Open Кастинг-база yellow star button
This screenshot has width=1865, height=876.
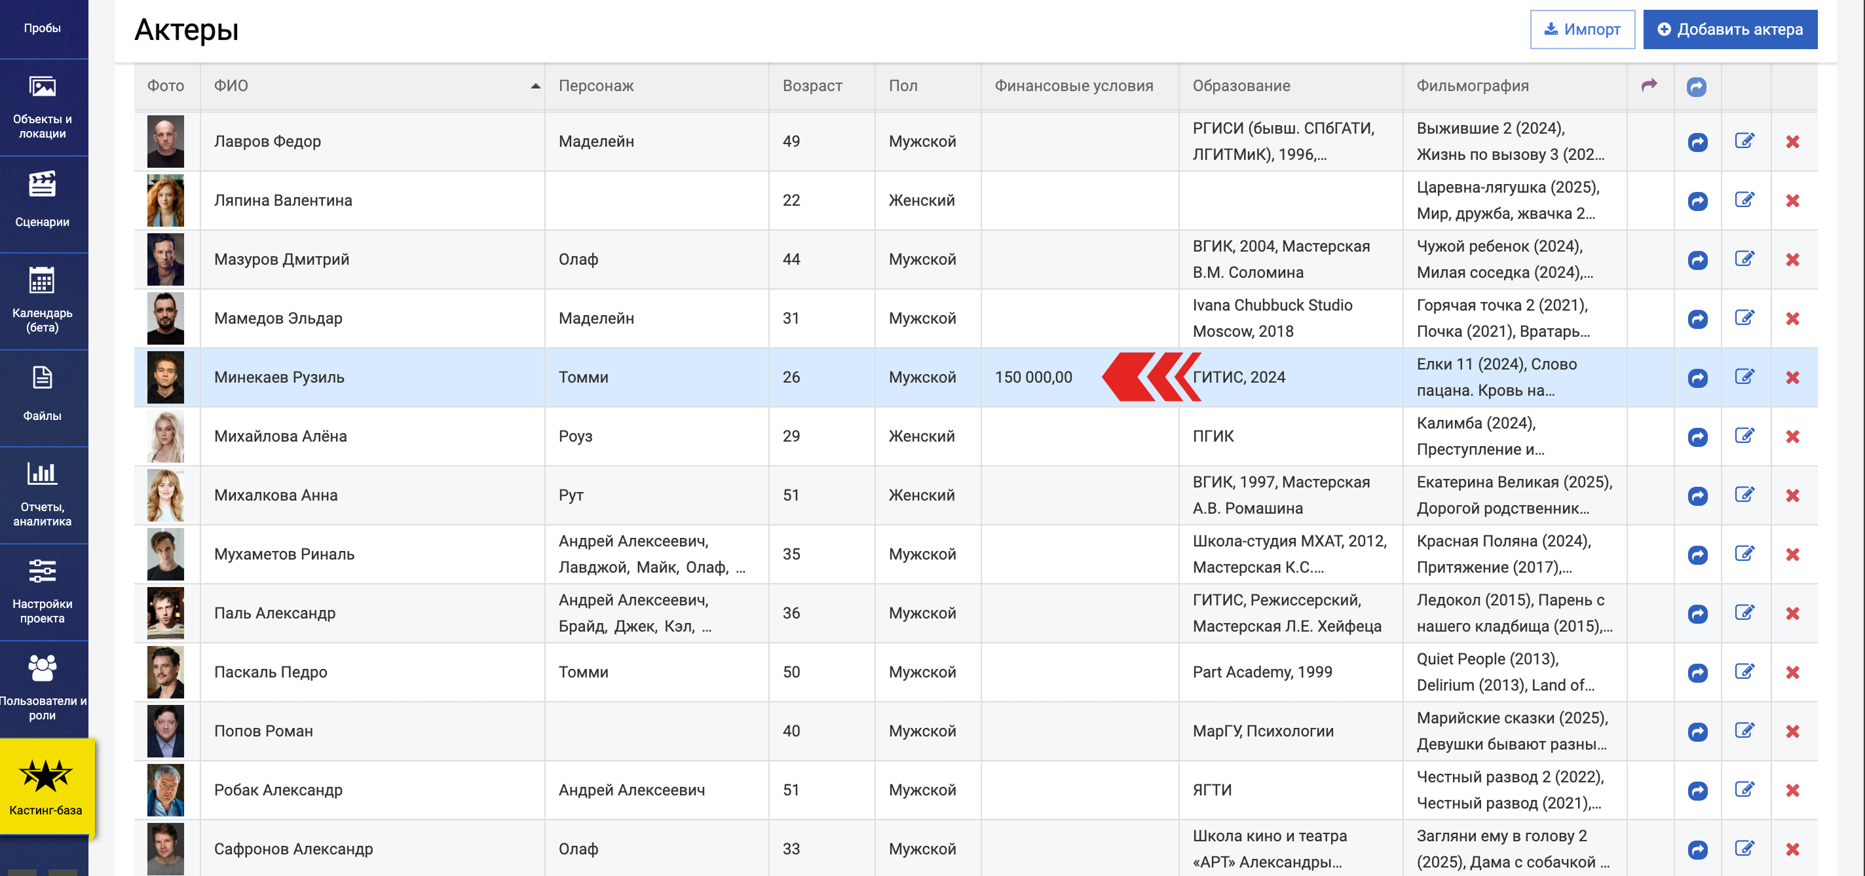46,787
